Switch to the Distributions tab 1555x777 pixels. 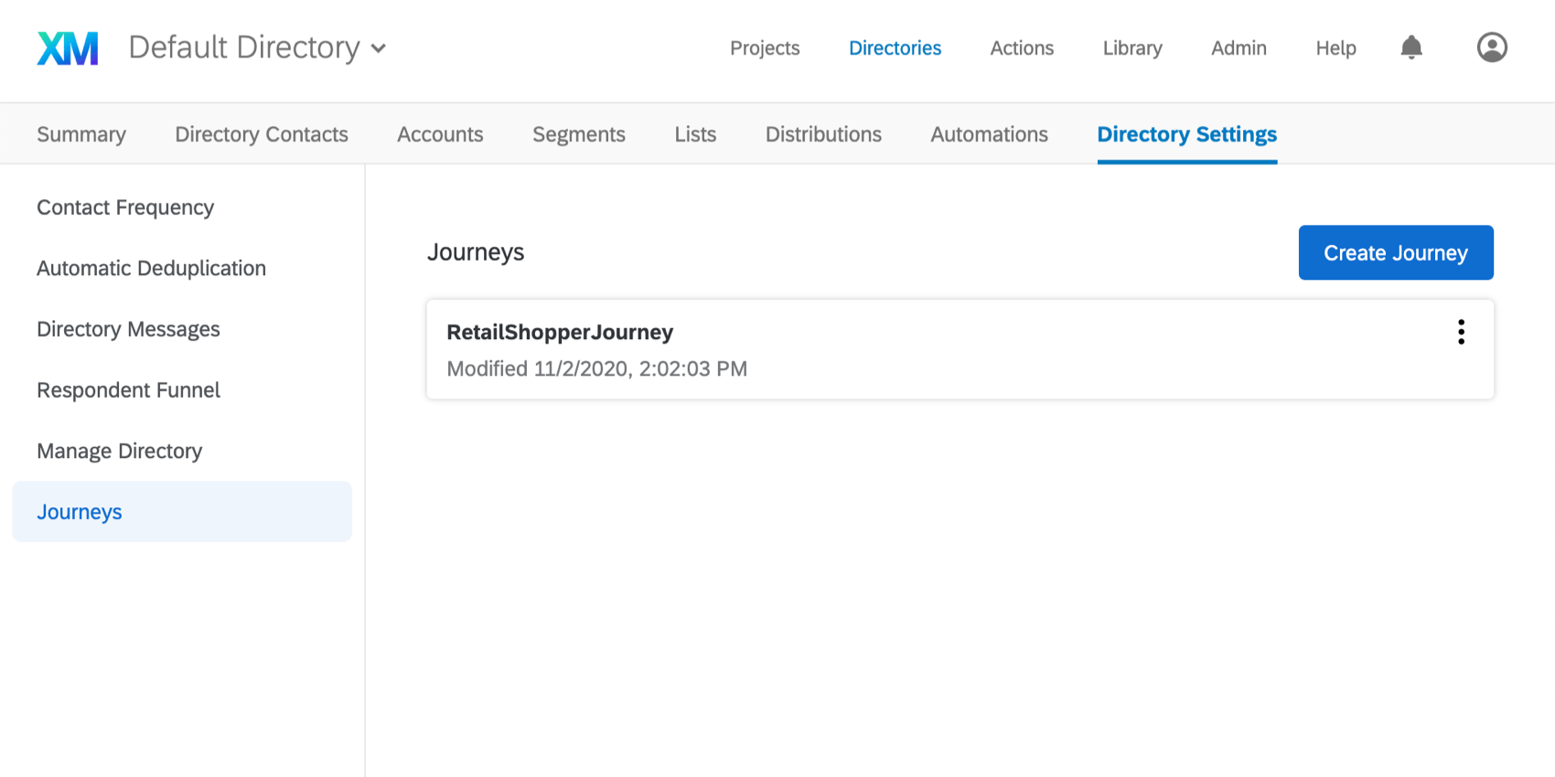pos(823,134)
